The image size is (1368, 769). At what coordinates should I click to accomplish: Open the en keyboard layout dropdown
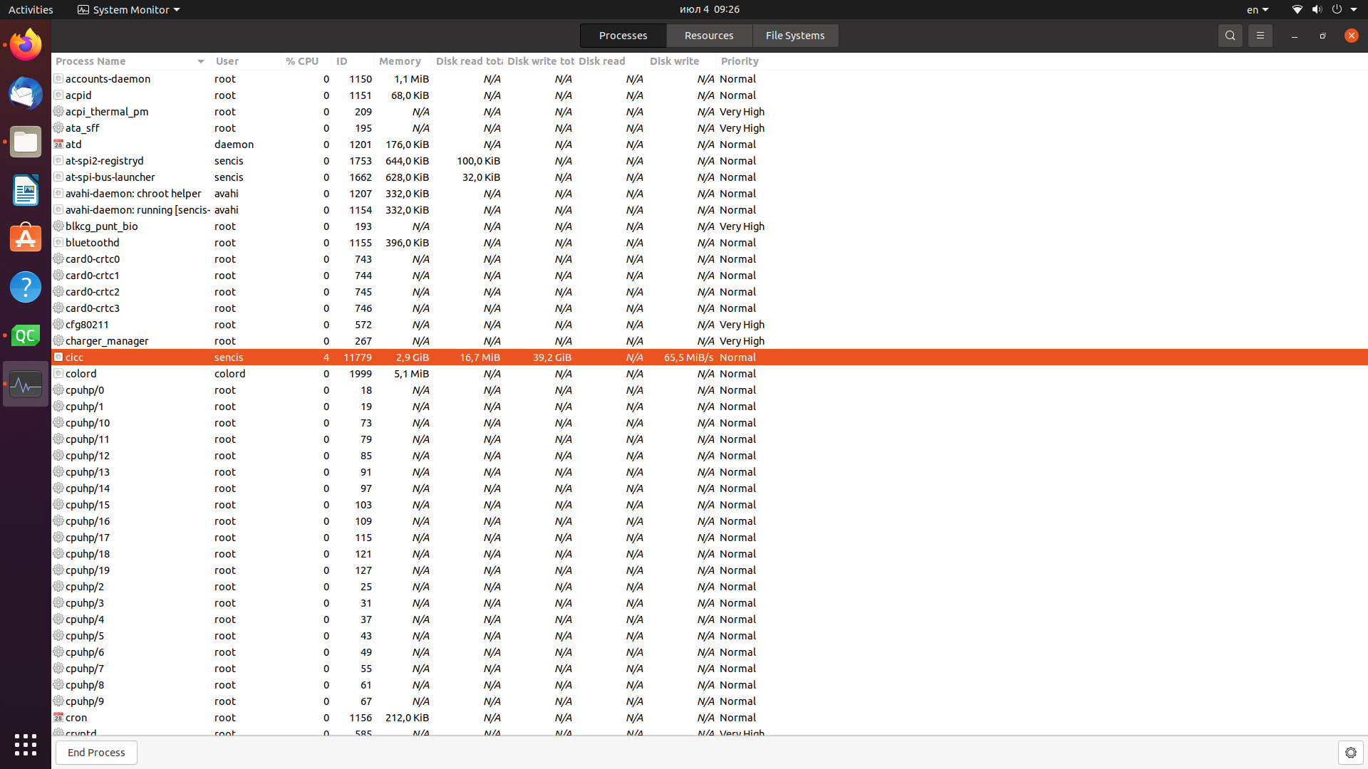(1257, 9)
